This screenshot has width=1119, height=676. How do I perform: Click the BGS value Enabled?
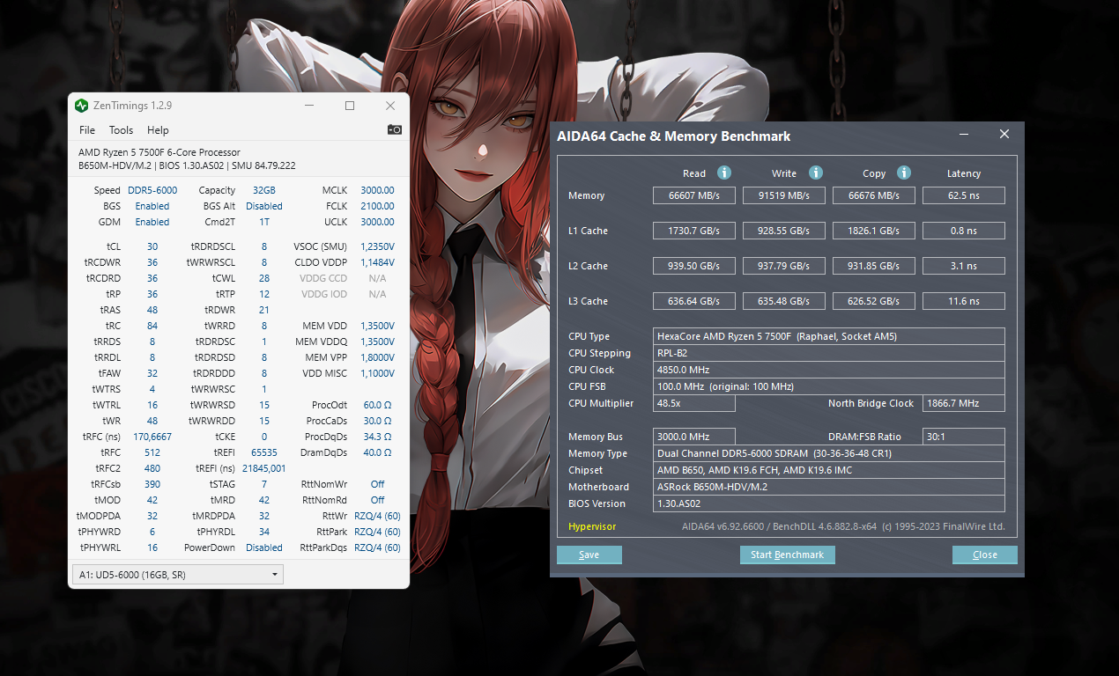[152, 206]
